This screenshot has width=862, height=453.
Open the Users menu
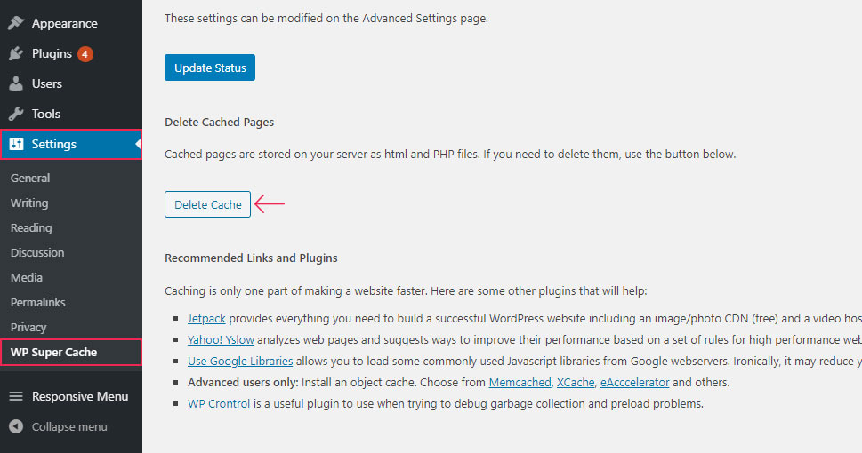71,83
